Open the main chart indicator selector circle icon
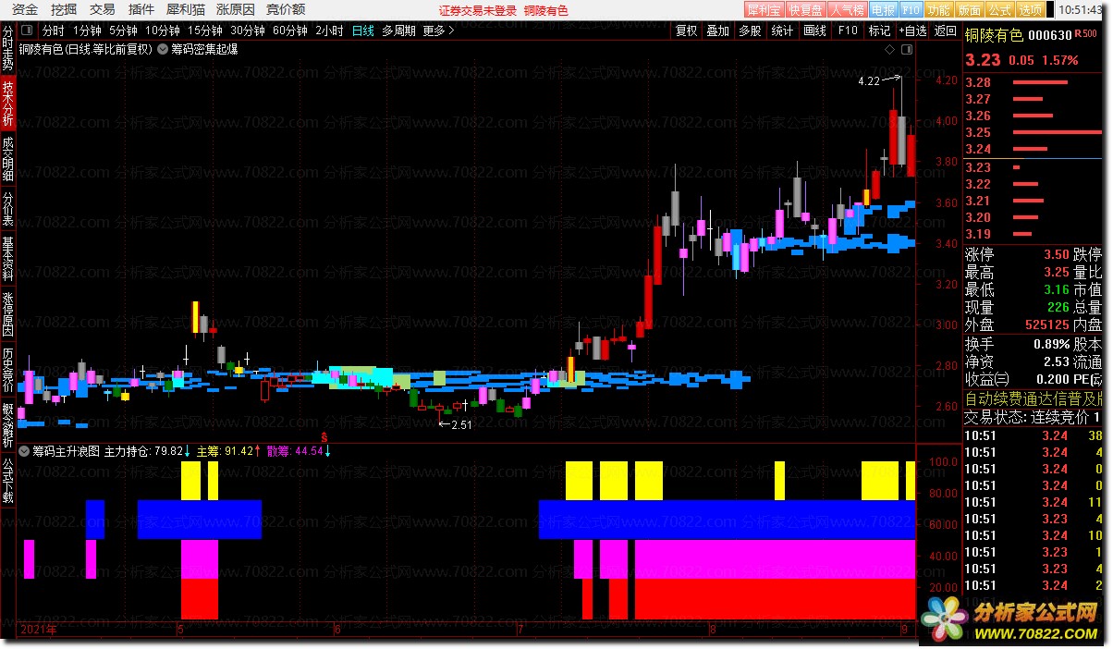Viewport: 1113px width, 649px height. pos(164,50)
